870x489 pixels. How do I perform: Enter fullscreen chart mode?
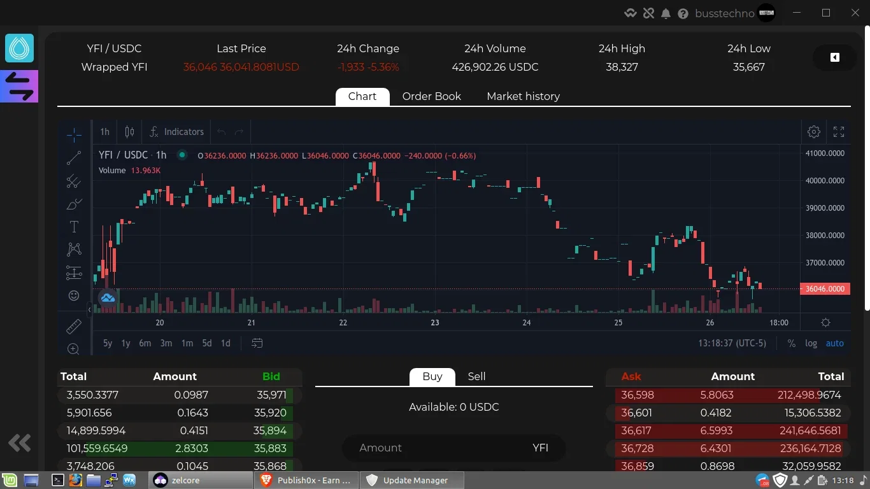(839, 132)
